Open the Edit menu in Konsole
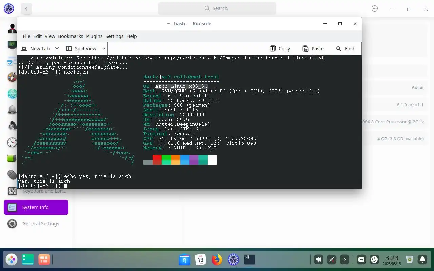 coord(38,36)
